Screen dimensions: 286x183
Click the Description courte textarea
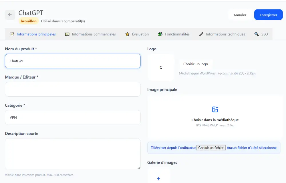point(73,154)
